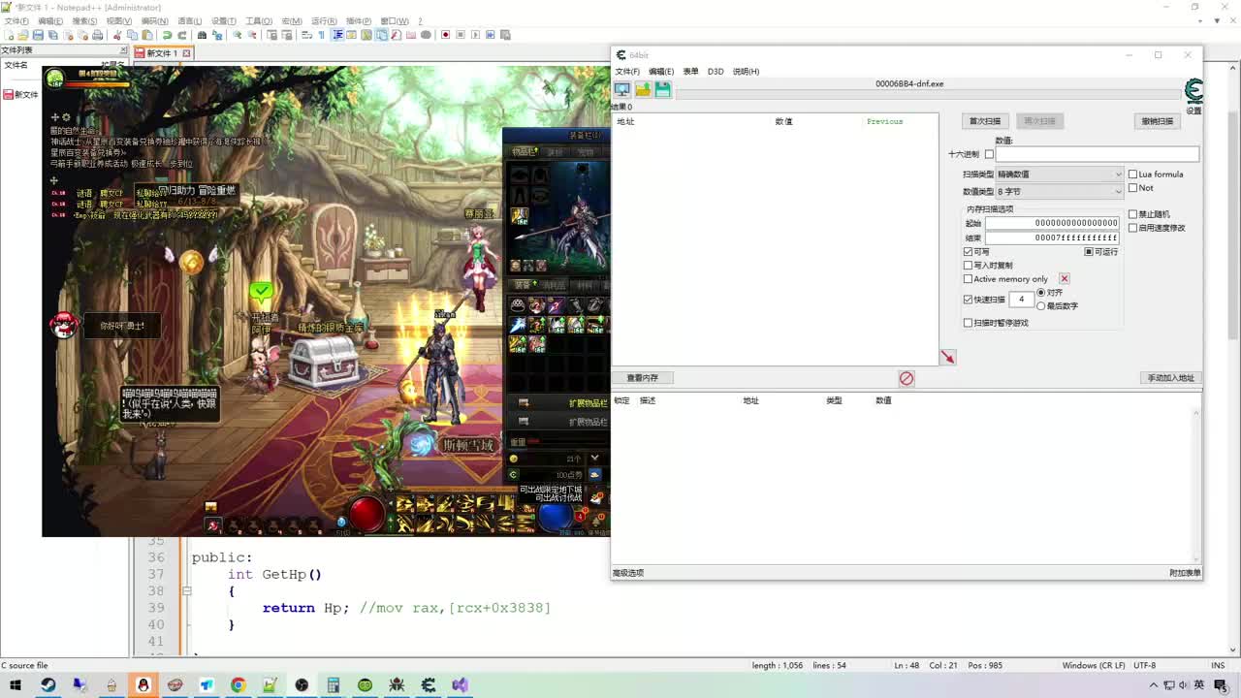Screen dimensions: 1241x698
Task: Open Chrome from the taskbar
Action: click(x=238, y=685)
